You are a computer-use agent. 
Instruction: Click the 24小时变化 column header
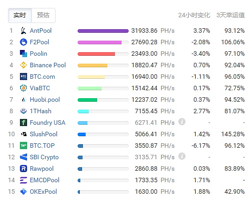(x=194, y=15)
